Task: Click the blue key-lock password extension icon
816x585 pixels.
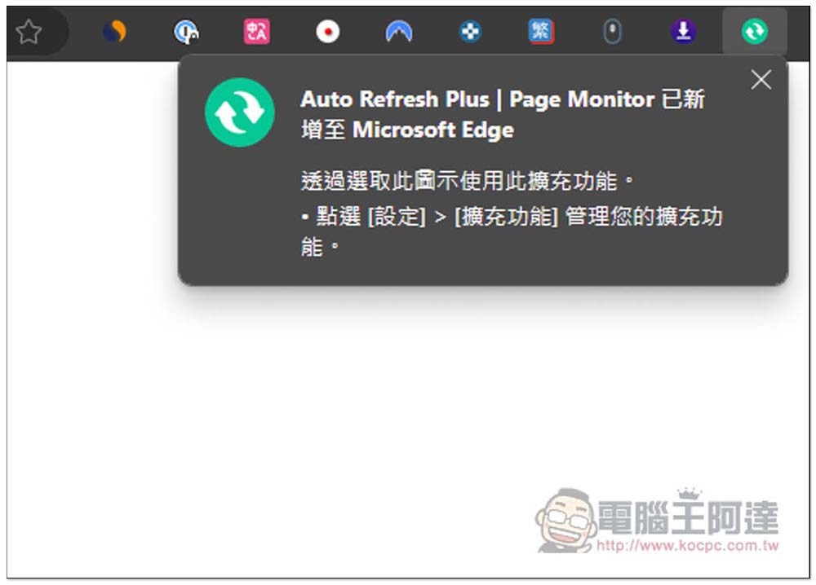Action: point(186,32)
